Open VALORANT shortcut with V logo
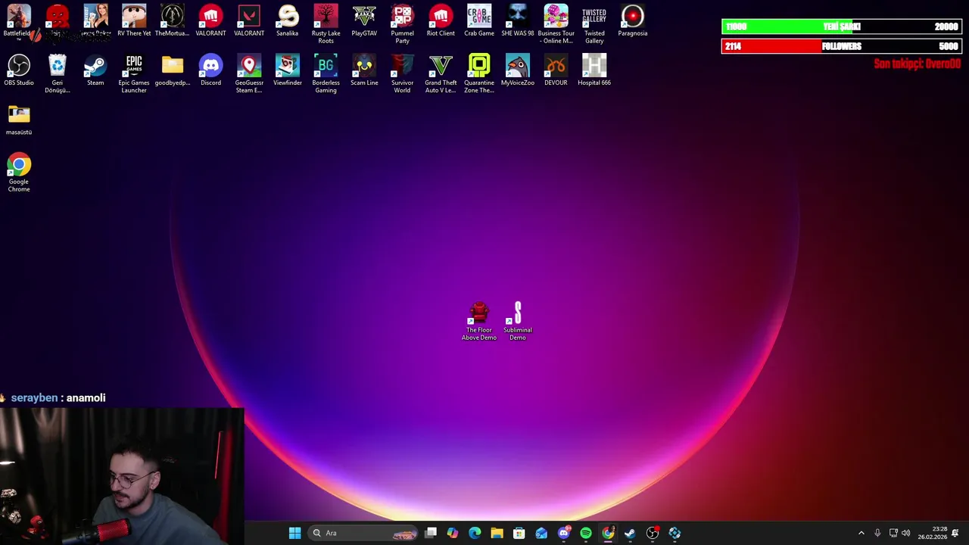Image resolution: width=969 pixels, height=545 pixels. (249, 21)
